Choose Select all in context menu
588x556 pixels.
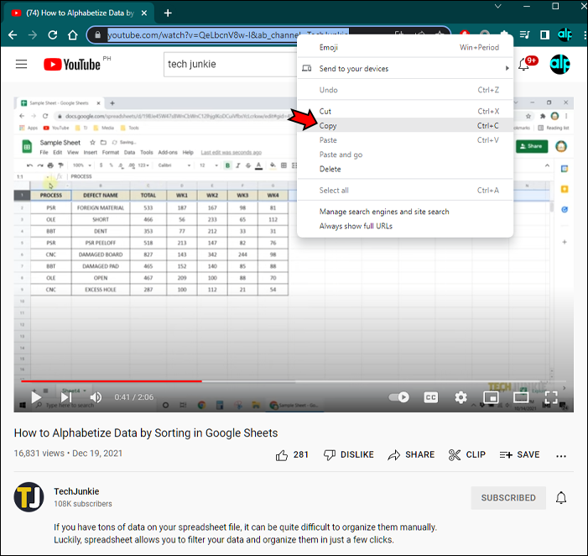(405, 191)
